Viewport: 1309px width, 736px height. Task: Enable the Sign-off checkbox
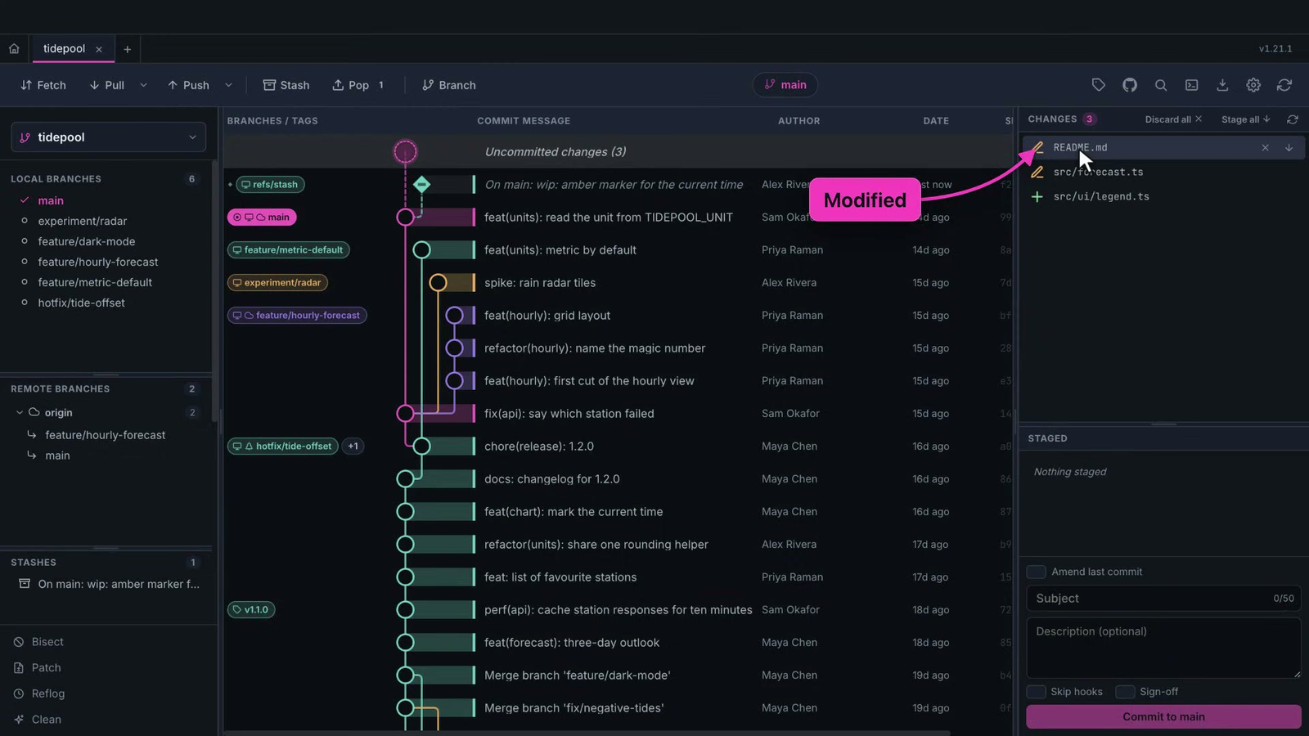pos(1125,692)
